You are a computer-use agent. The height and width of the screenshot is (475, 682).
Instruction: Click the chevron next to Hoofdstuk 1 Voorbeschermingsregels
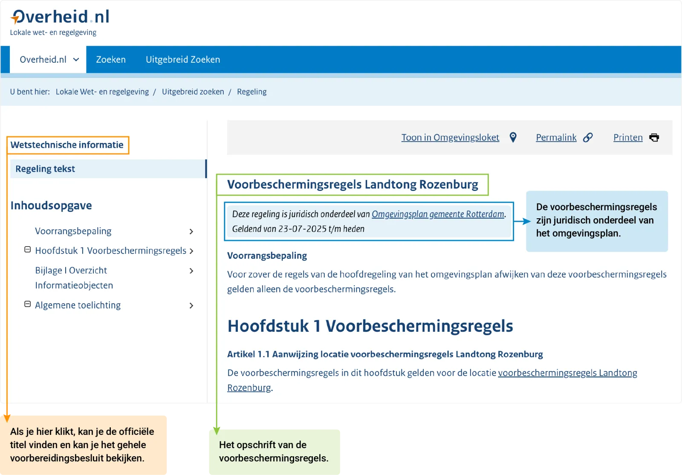pos(192,251)
